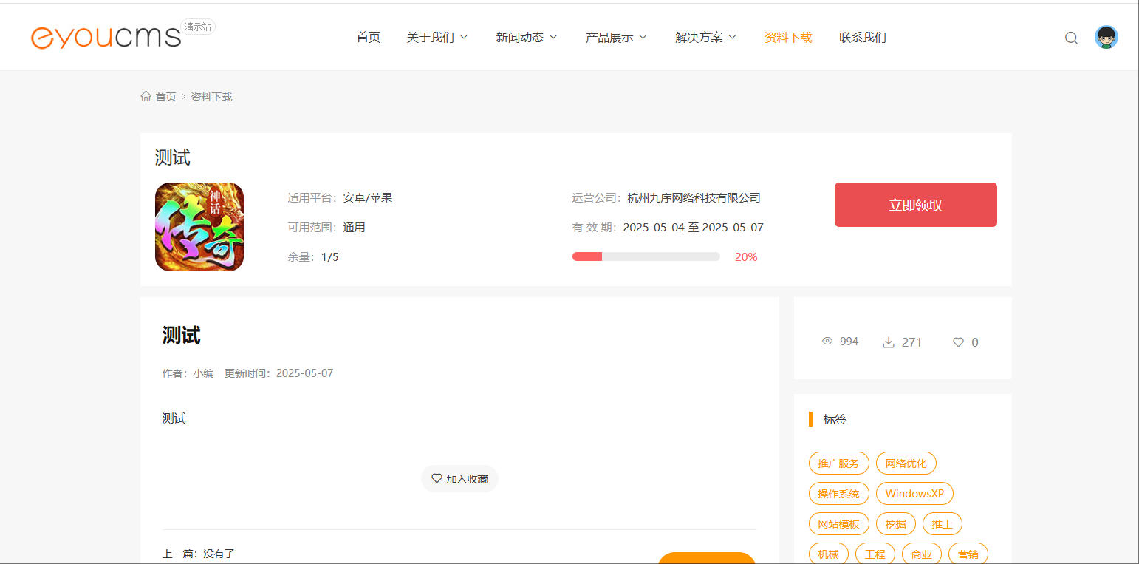
Task: Click the 1/5 remaining quantity value
Action: point(329,257)
